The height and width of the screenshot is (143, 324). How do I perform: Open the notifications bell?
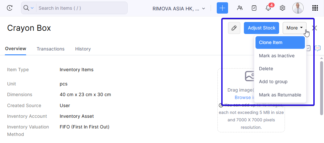coord(268,8)
